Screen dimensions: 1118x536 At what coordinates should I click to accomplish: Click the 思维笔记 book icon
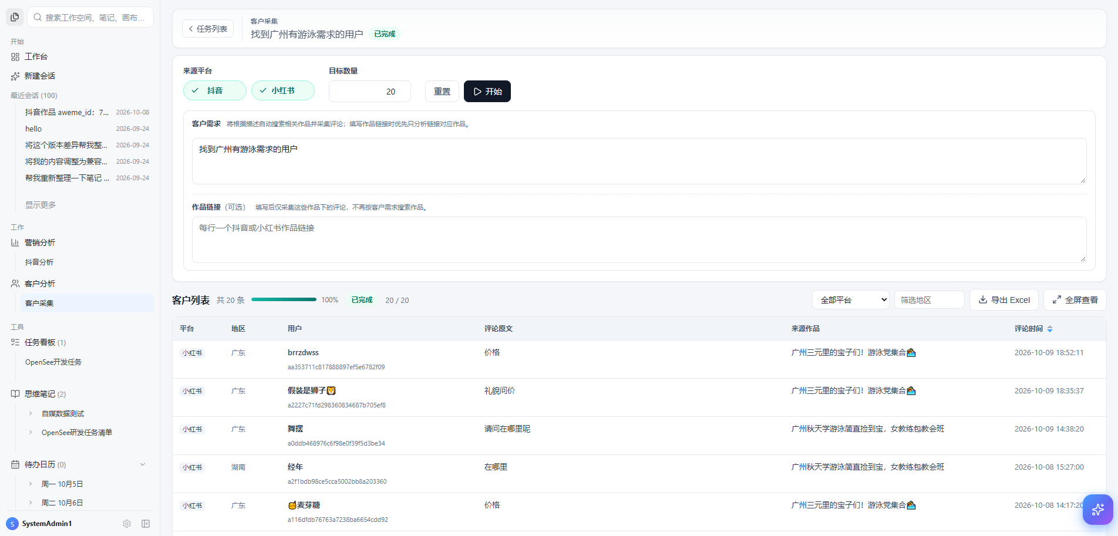15,394
